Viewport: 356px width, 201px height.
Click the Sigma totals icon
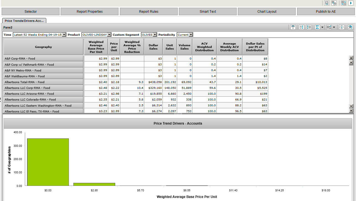[x=317, y=27]
